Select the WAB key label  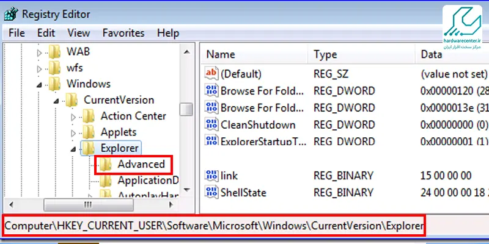[x=78, y=52]
